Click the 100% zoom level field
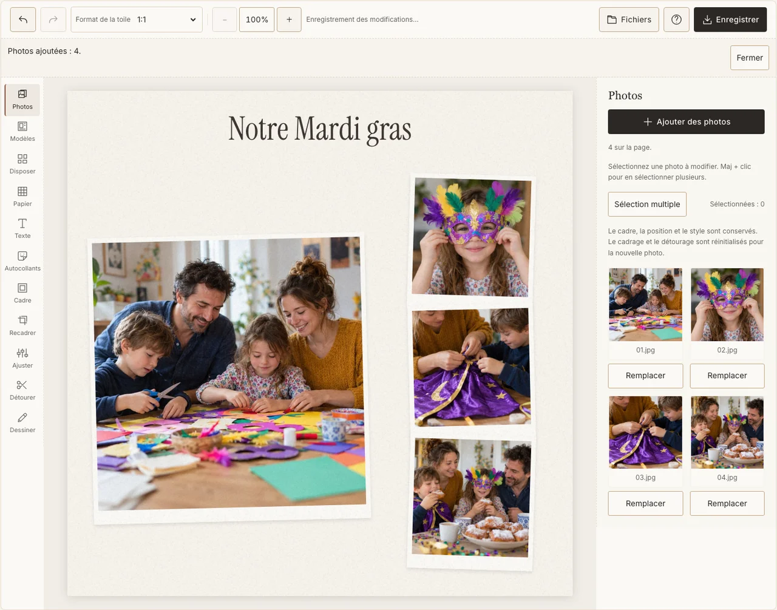The width and height of the screenshot is (777, 610). [257, 19]
